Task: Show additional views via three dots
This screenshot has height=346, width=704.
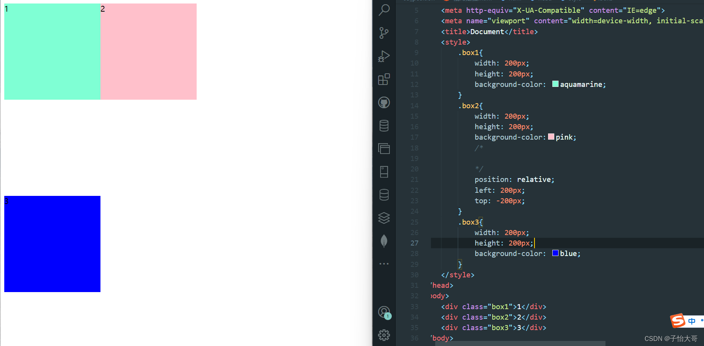Action: pyautogui.click(x=384, y=264)
